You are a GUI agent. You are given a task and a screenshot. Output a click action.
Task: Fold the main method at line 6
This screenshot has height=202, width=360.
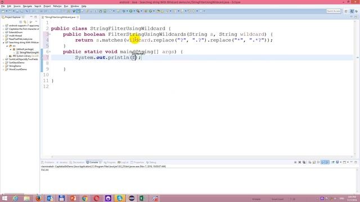[50, 52]
